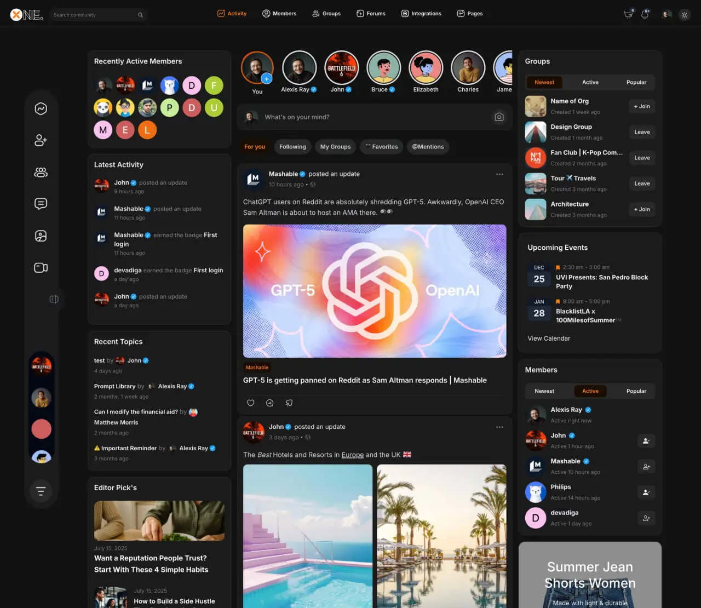The height and width of the screenshot is (608, 701).
Task: Add story with plus badge on You
Action: click(x=267, y=78)
